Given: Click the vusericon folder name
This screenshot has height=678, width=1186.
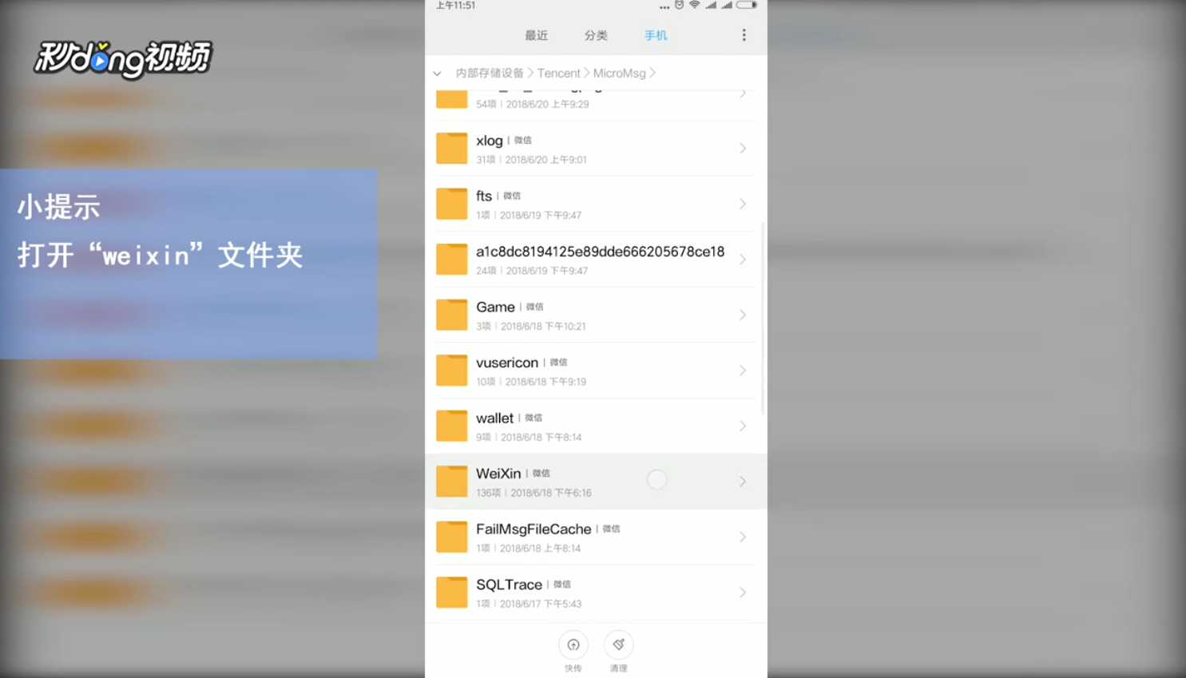Looking at the screenshot, I should (x=507, y=363).
